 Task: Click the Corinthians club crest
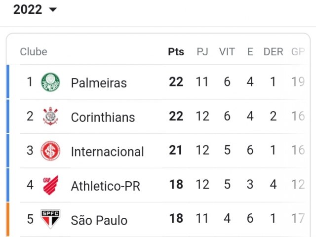pos(50,117)
